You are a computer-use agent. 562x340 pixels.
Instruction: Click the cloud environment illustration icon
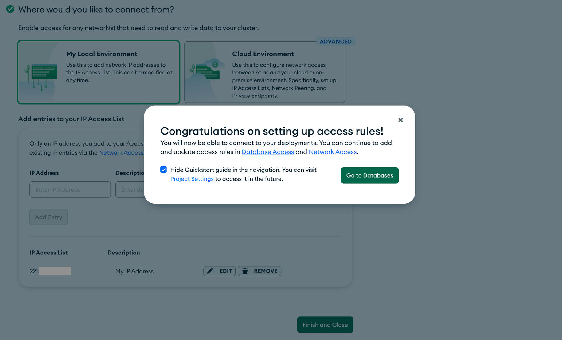tap(208, 71)
